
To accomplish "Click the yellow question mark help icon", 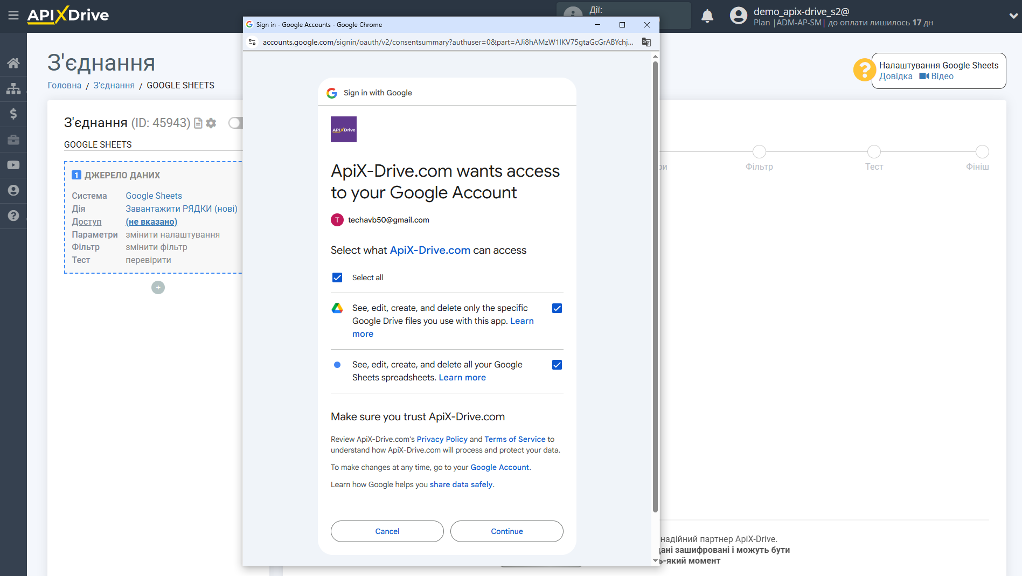I will tap(864, 70).
